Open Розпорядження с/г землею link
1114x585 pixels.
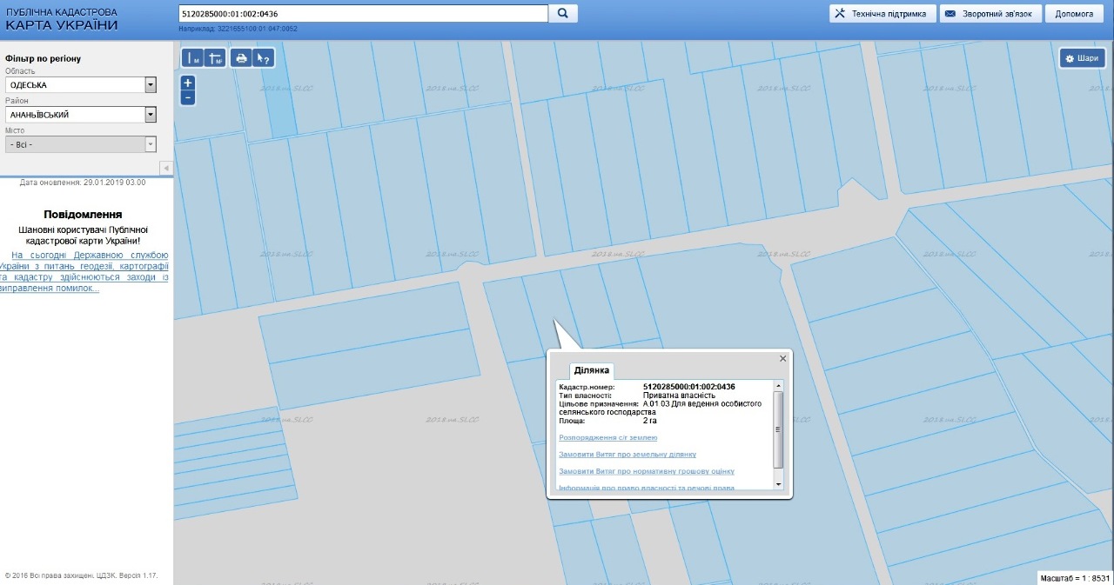pyautogui.click(x=608, y=437)
